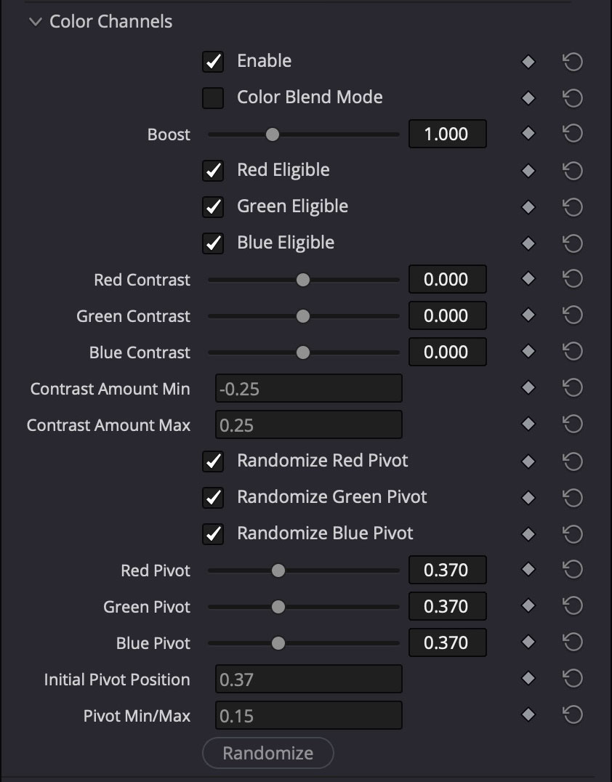Click the keyframe diamond for Blue Pivot

pyautogui.click(x=527, y=642)
